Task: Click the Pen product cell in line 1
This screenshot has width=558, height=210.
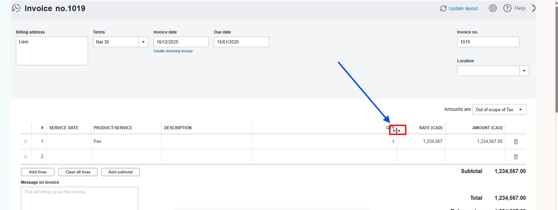Action: pyautogui.click(x=126, y=142)
